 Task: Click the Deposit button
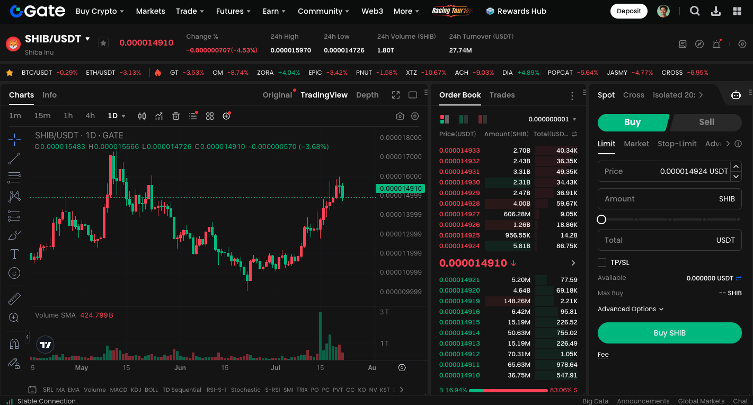click(x=629, y=11)
